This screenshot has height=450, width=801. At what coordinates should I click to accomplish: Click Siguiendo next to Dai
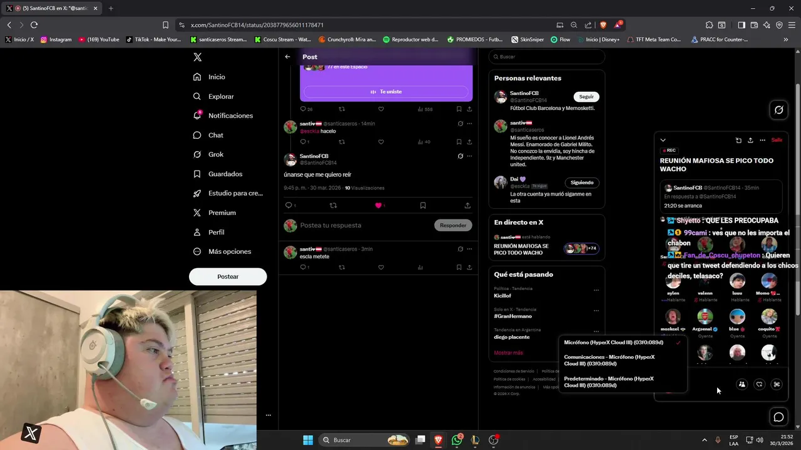click(x=582, y=182)
